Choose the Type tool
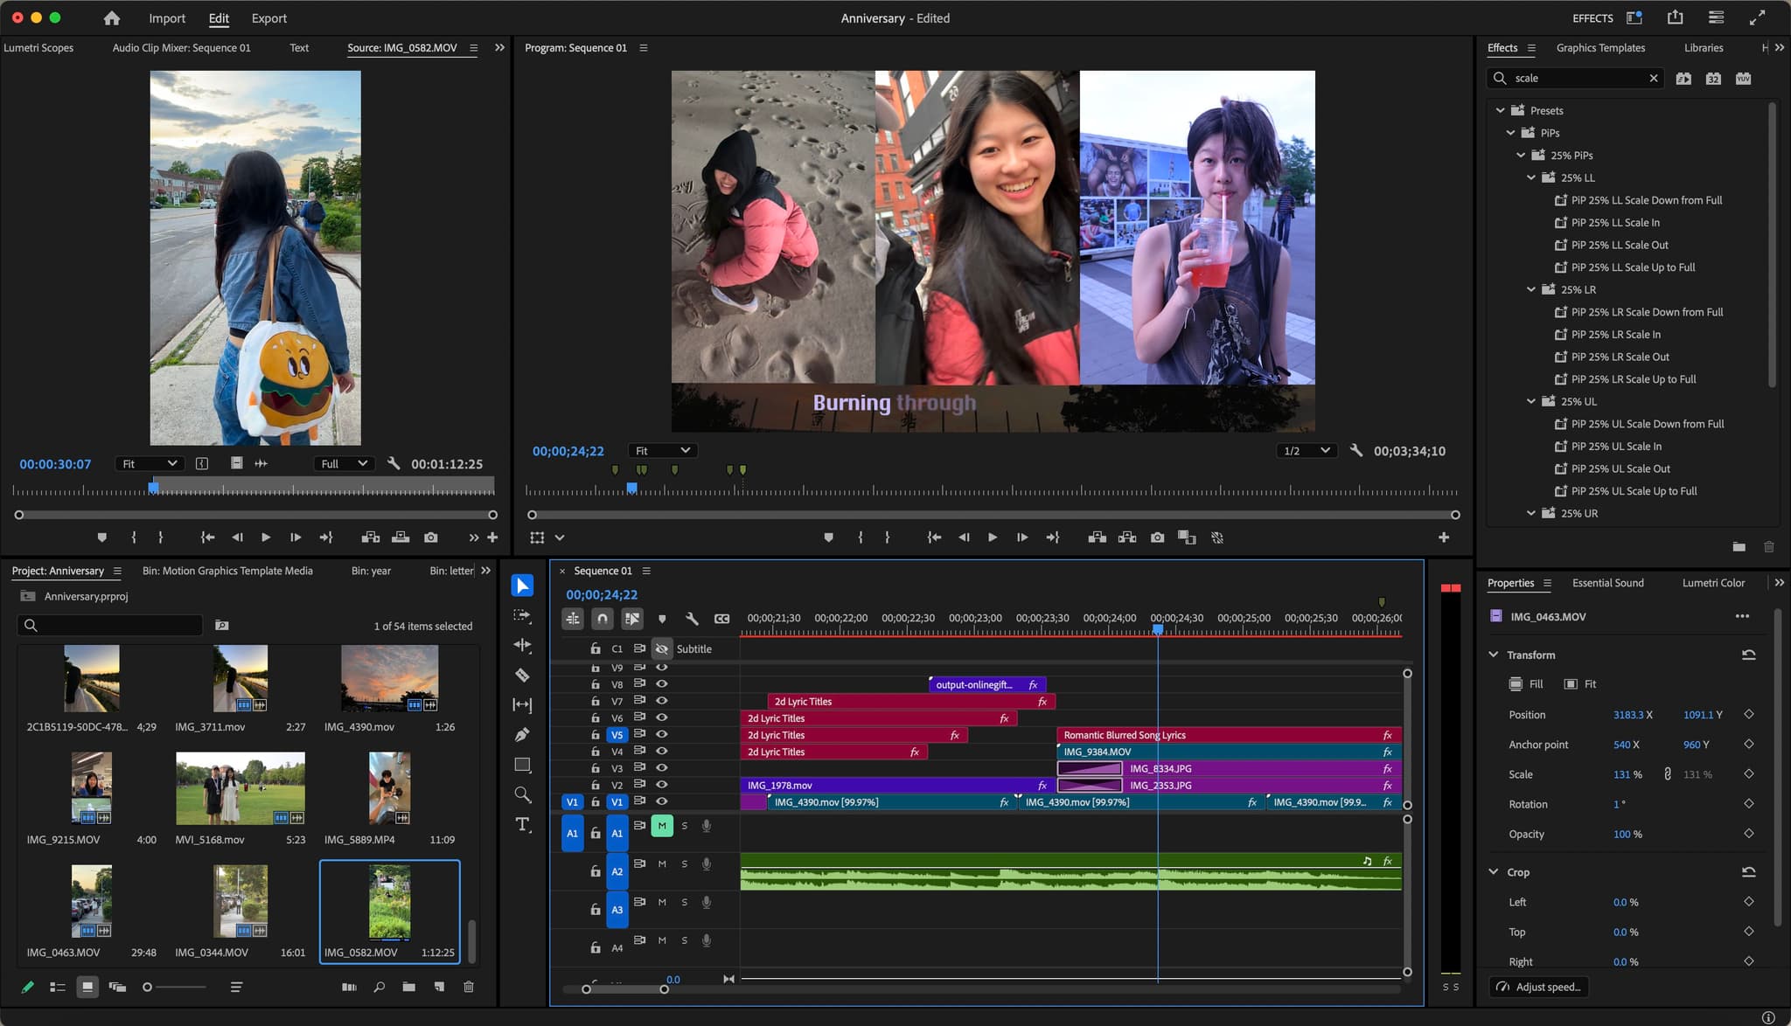Screen dimensions: 1791x1026 [x=522, y=824]
